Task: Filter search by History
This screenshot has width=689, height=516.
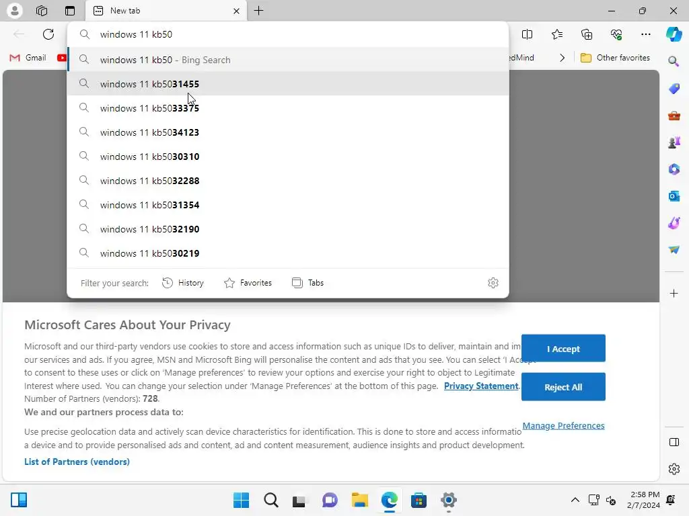Action: [183, 283]
